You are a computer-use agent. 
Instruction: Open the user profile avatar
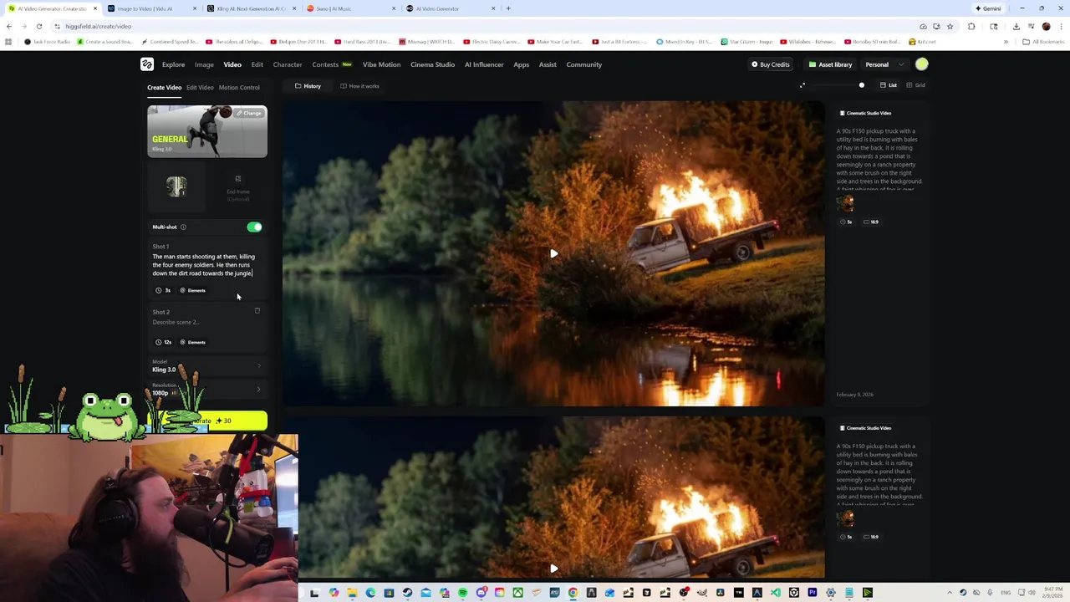click(x=921, y=64)
